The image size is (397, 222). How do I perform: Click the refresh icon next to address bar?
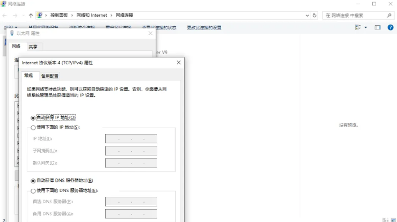[x=314, y=16]
